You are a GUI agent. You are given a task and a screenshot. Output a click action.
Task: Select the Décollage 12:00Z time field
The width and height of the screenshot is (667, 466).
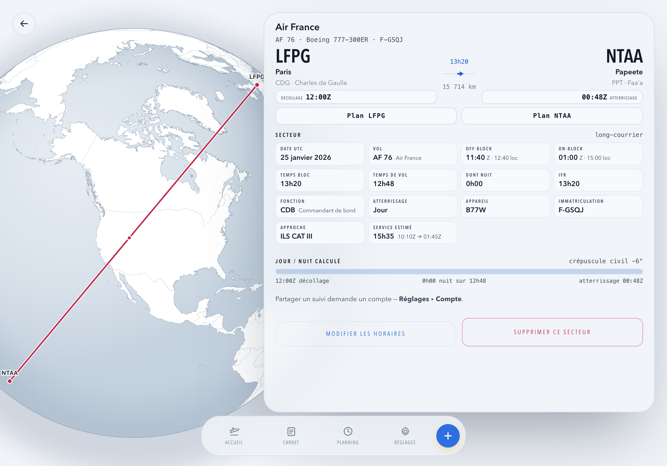click(x=356, y=97)
